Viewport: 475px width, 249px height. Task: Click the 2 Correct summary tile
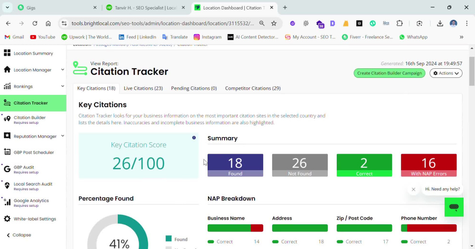(x=364, y=165)
